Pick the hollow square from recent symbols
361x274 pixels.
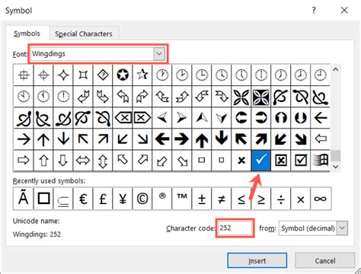point(43,199)
